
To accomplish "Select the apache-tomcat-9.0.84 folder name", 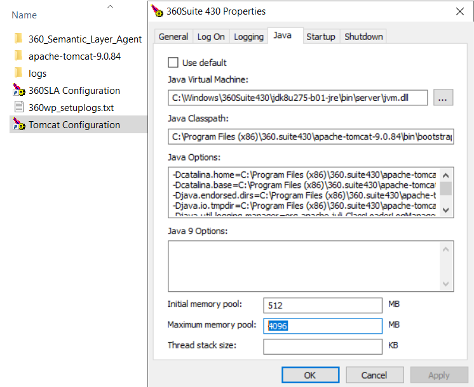I will pos(74,56).
